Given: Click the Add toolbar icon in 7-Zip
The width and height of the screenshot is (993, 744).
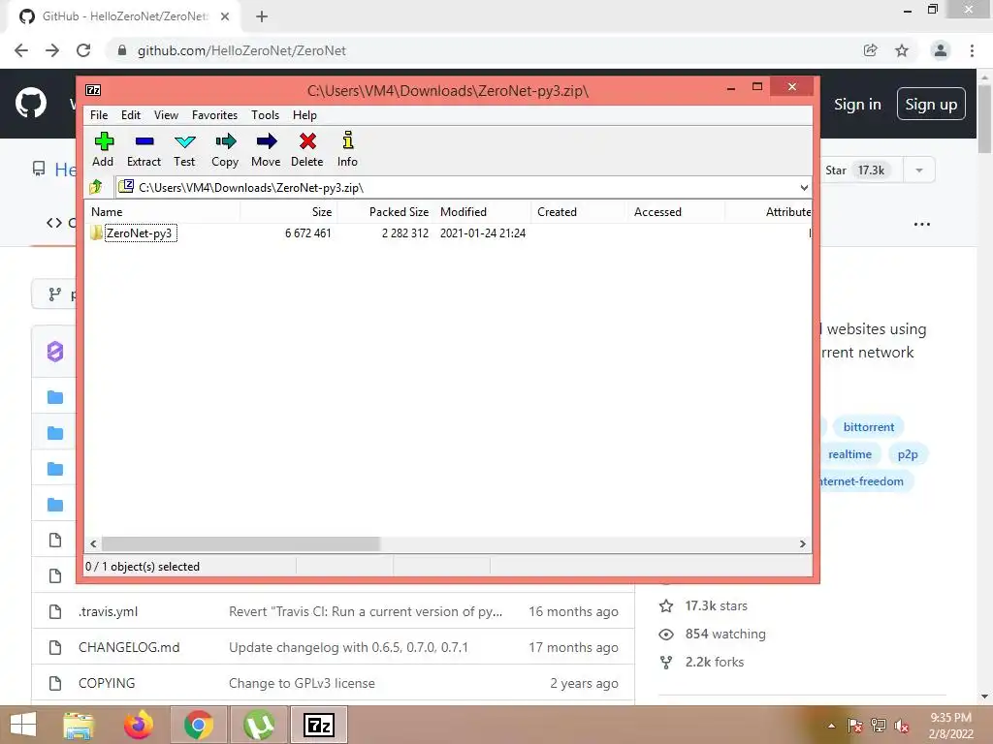Looking at the screenshot, I should pyautogui.click(x=103, y=149).
